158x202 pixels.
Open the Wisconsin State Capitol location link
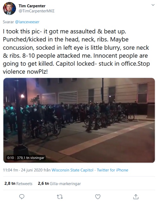(x=72, y=170)
